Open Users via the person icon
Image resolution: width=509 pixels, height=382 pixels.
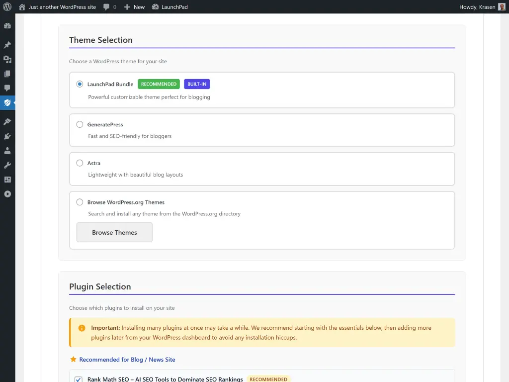tap(7, 151)
